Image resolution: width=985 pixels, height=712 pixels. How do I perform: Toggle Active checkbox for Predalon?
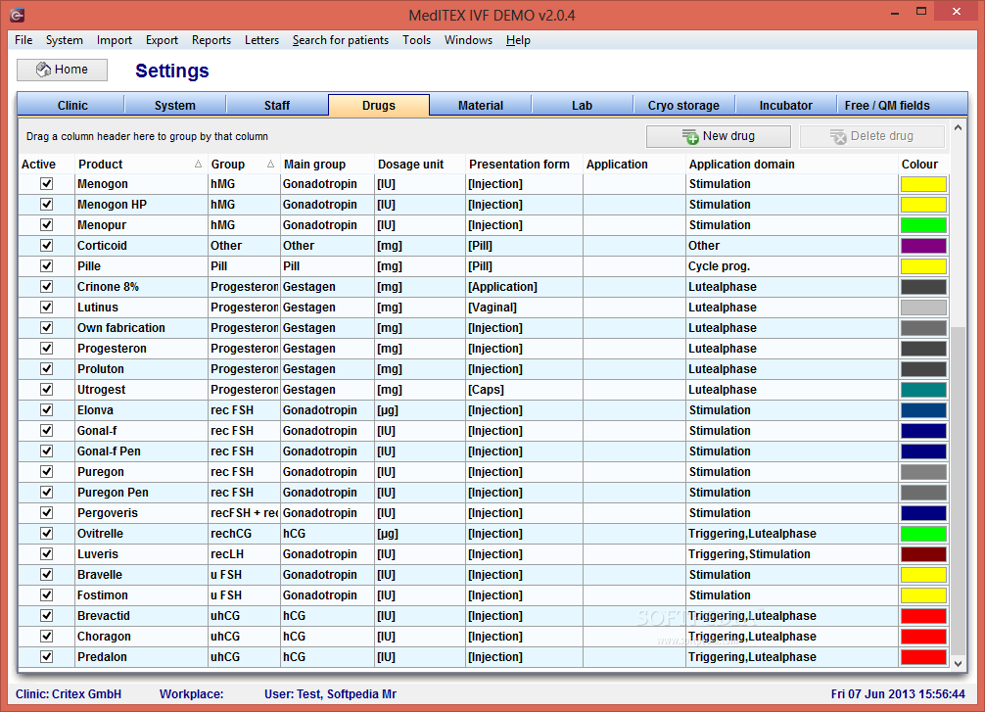coord(46,656)
